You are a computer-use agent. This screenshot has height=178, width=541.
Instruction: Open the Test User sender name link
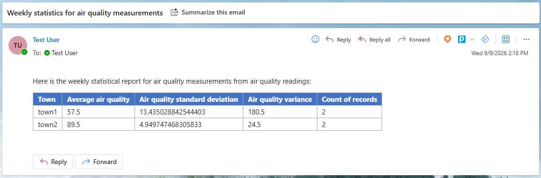click(x=46, y=40)
